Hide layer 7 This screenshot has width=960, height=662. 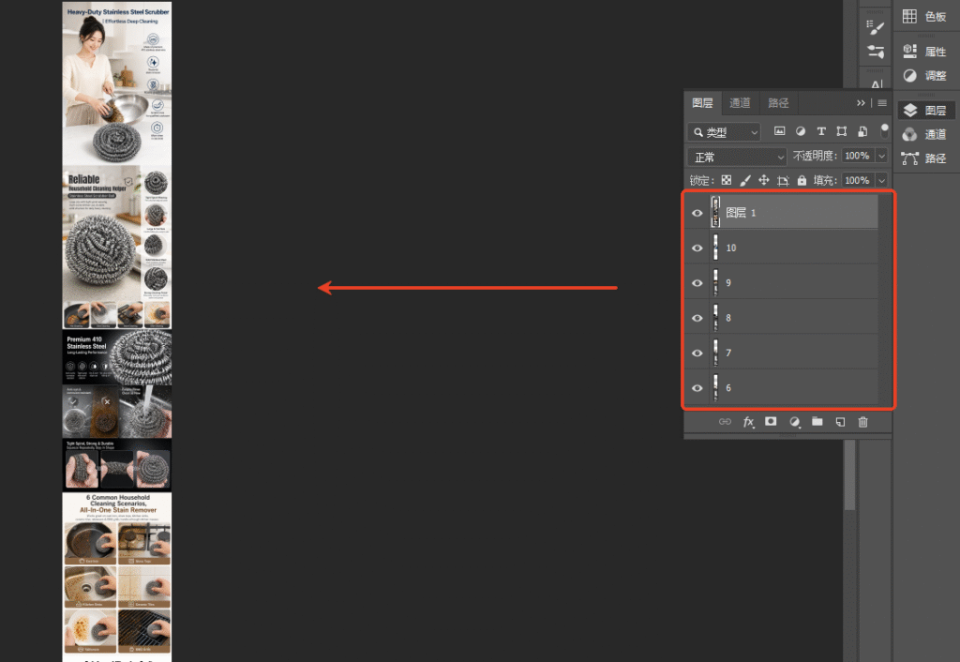697,353
